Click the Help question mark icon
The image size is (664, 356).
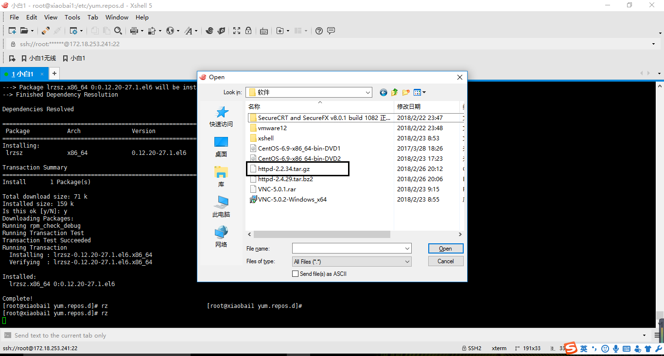pos(319,31)
